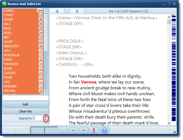Click the first blank bottom toolbar button
183x140 pixels.
[x=37, y=130]
